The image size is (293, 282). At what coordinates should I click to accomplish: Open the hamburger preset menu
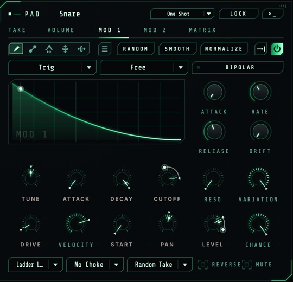105,49
